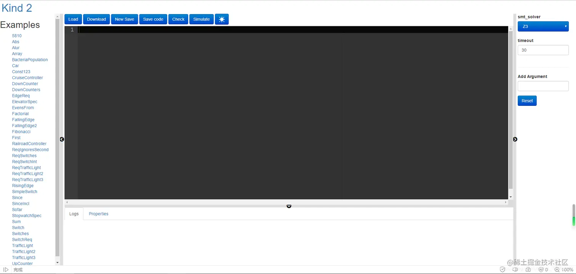This screenshot has width=576, height=274.
Task: Open the Array example
Action: coord(17,54)
